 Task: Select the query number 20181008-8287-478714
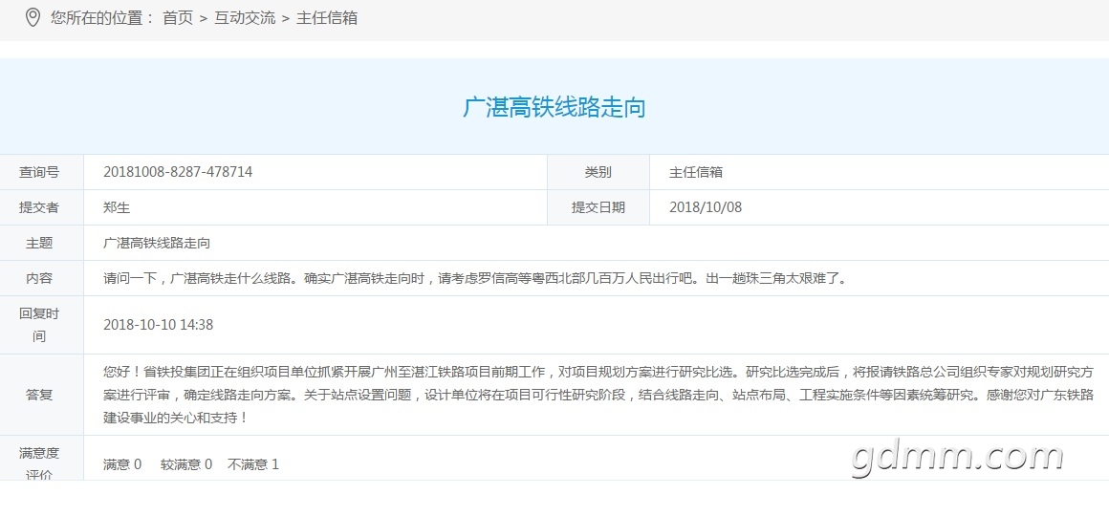(x=178, y=172)
